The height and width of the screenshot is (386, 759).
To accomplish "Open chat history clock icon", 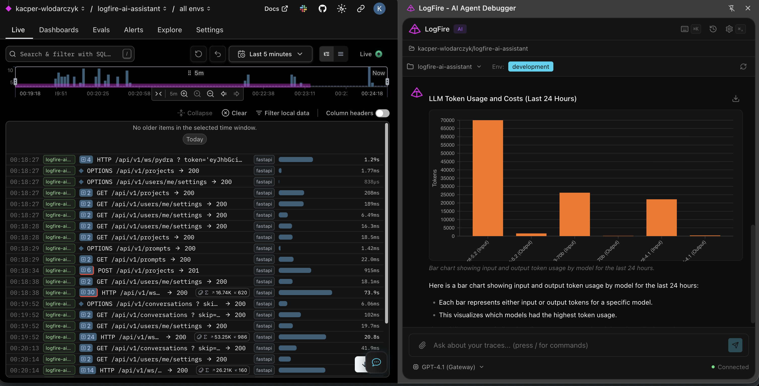I will click(713, 29).
